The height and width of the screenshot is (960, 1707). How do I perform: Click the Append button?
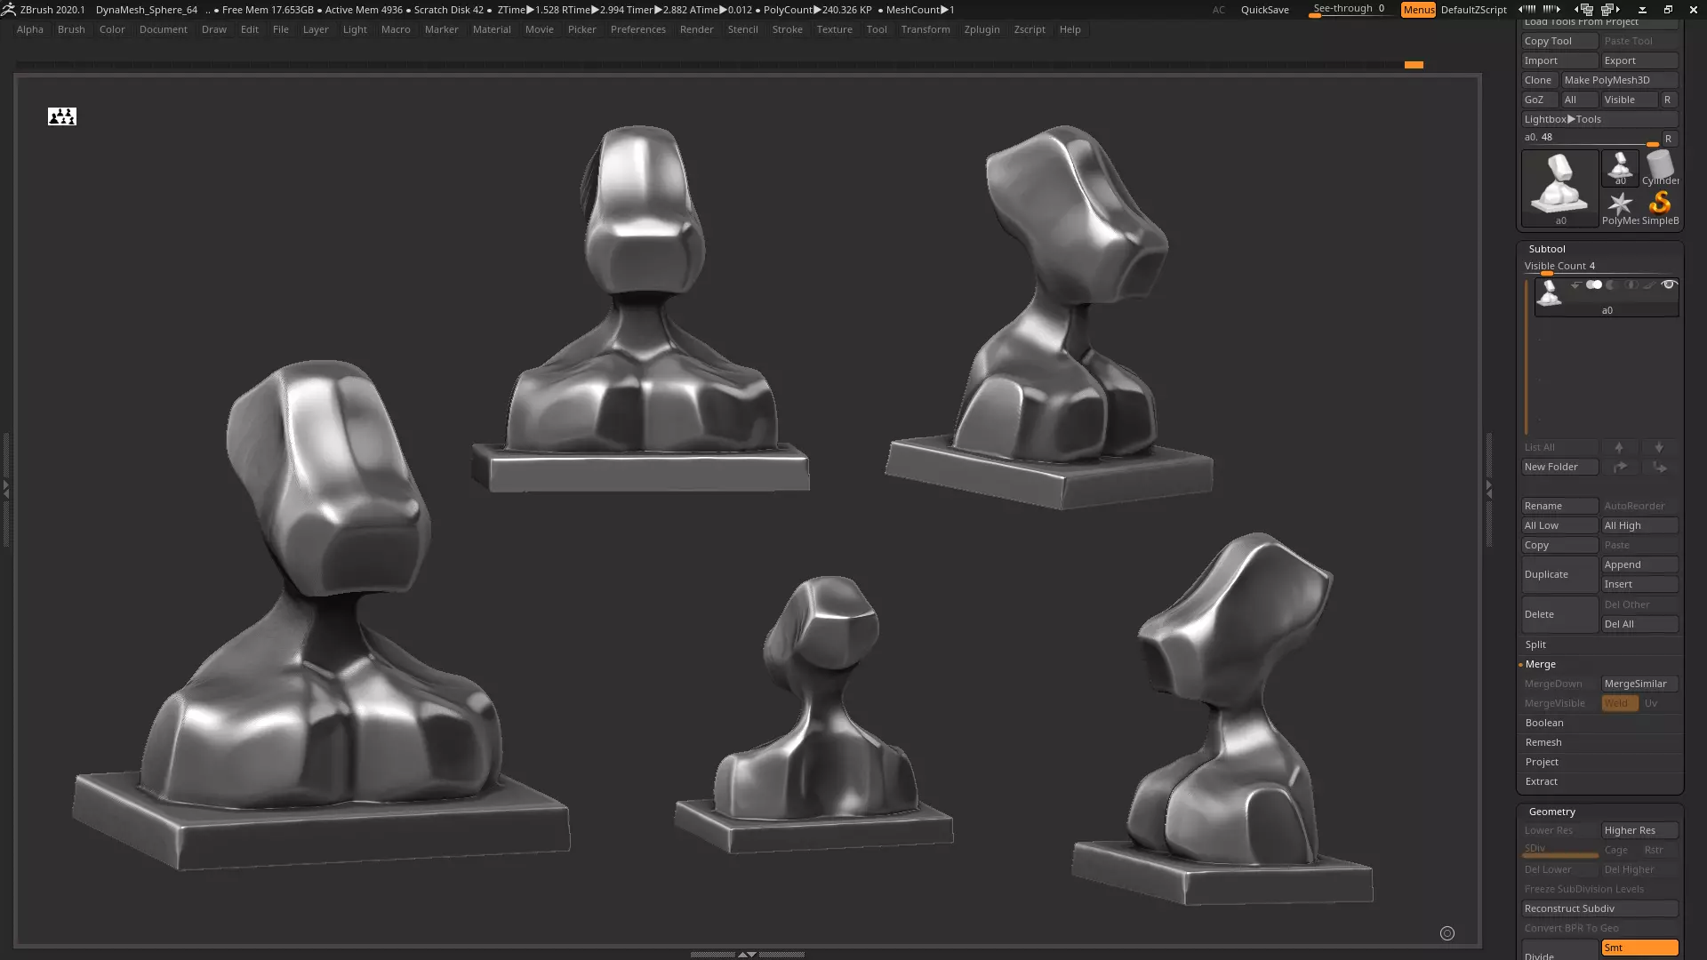(1639, 564)
